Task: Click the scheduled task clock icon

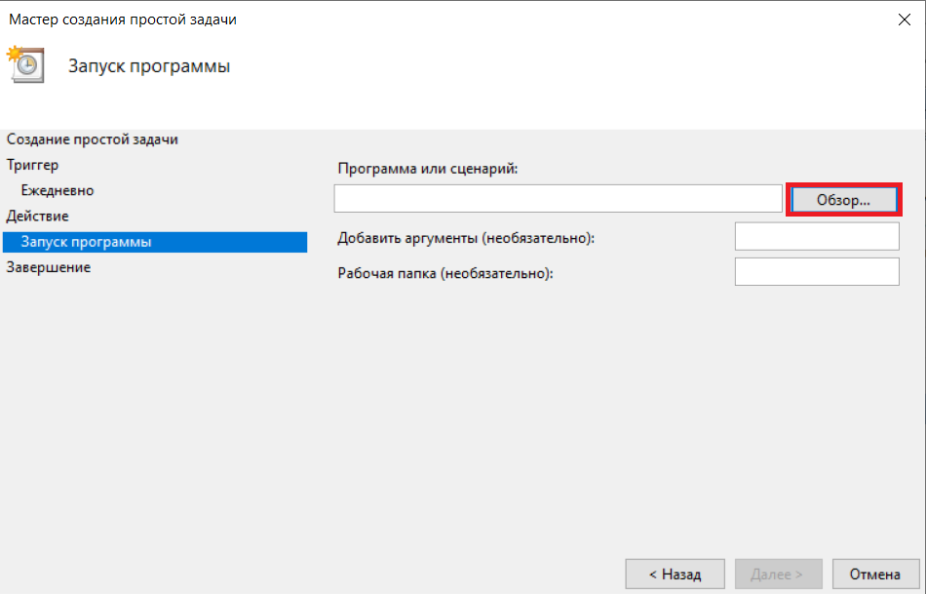Action: 26,64
